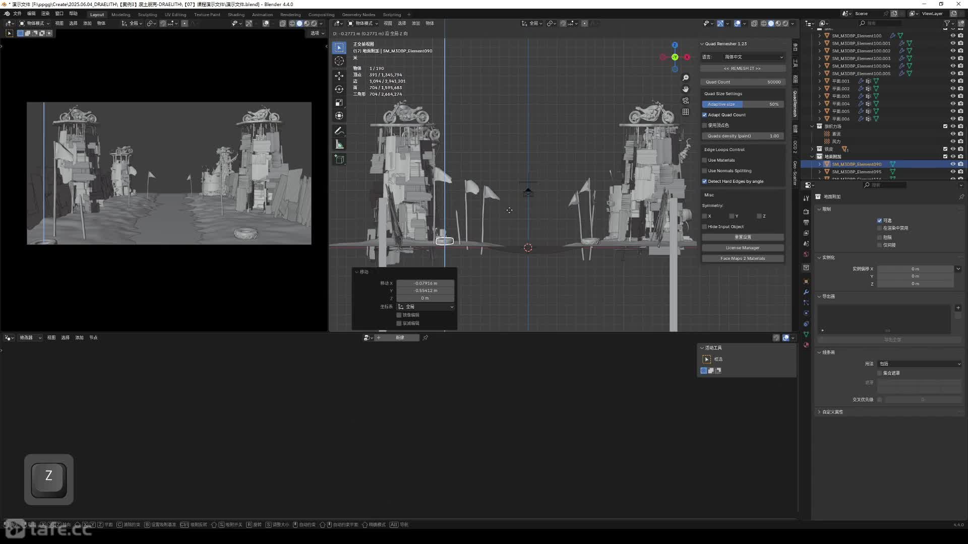Open the Scene properties tab icon
This screenshot has height=544, width=968.
tap(806, 244)
